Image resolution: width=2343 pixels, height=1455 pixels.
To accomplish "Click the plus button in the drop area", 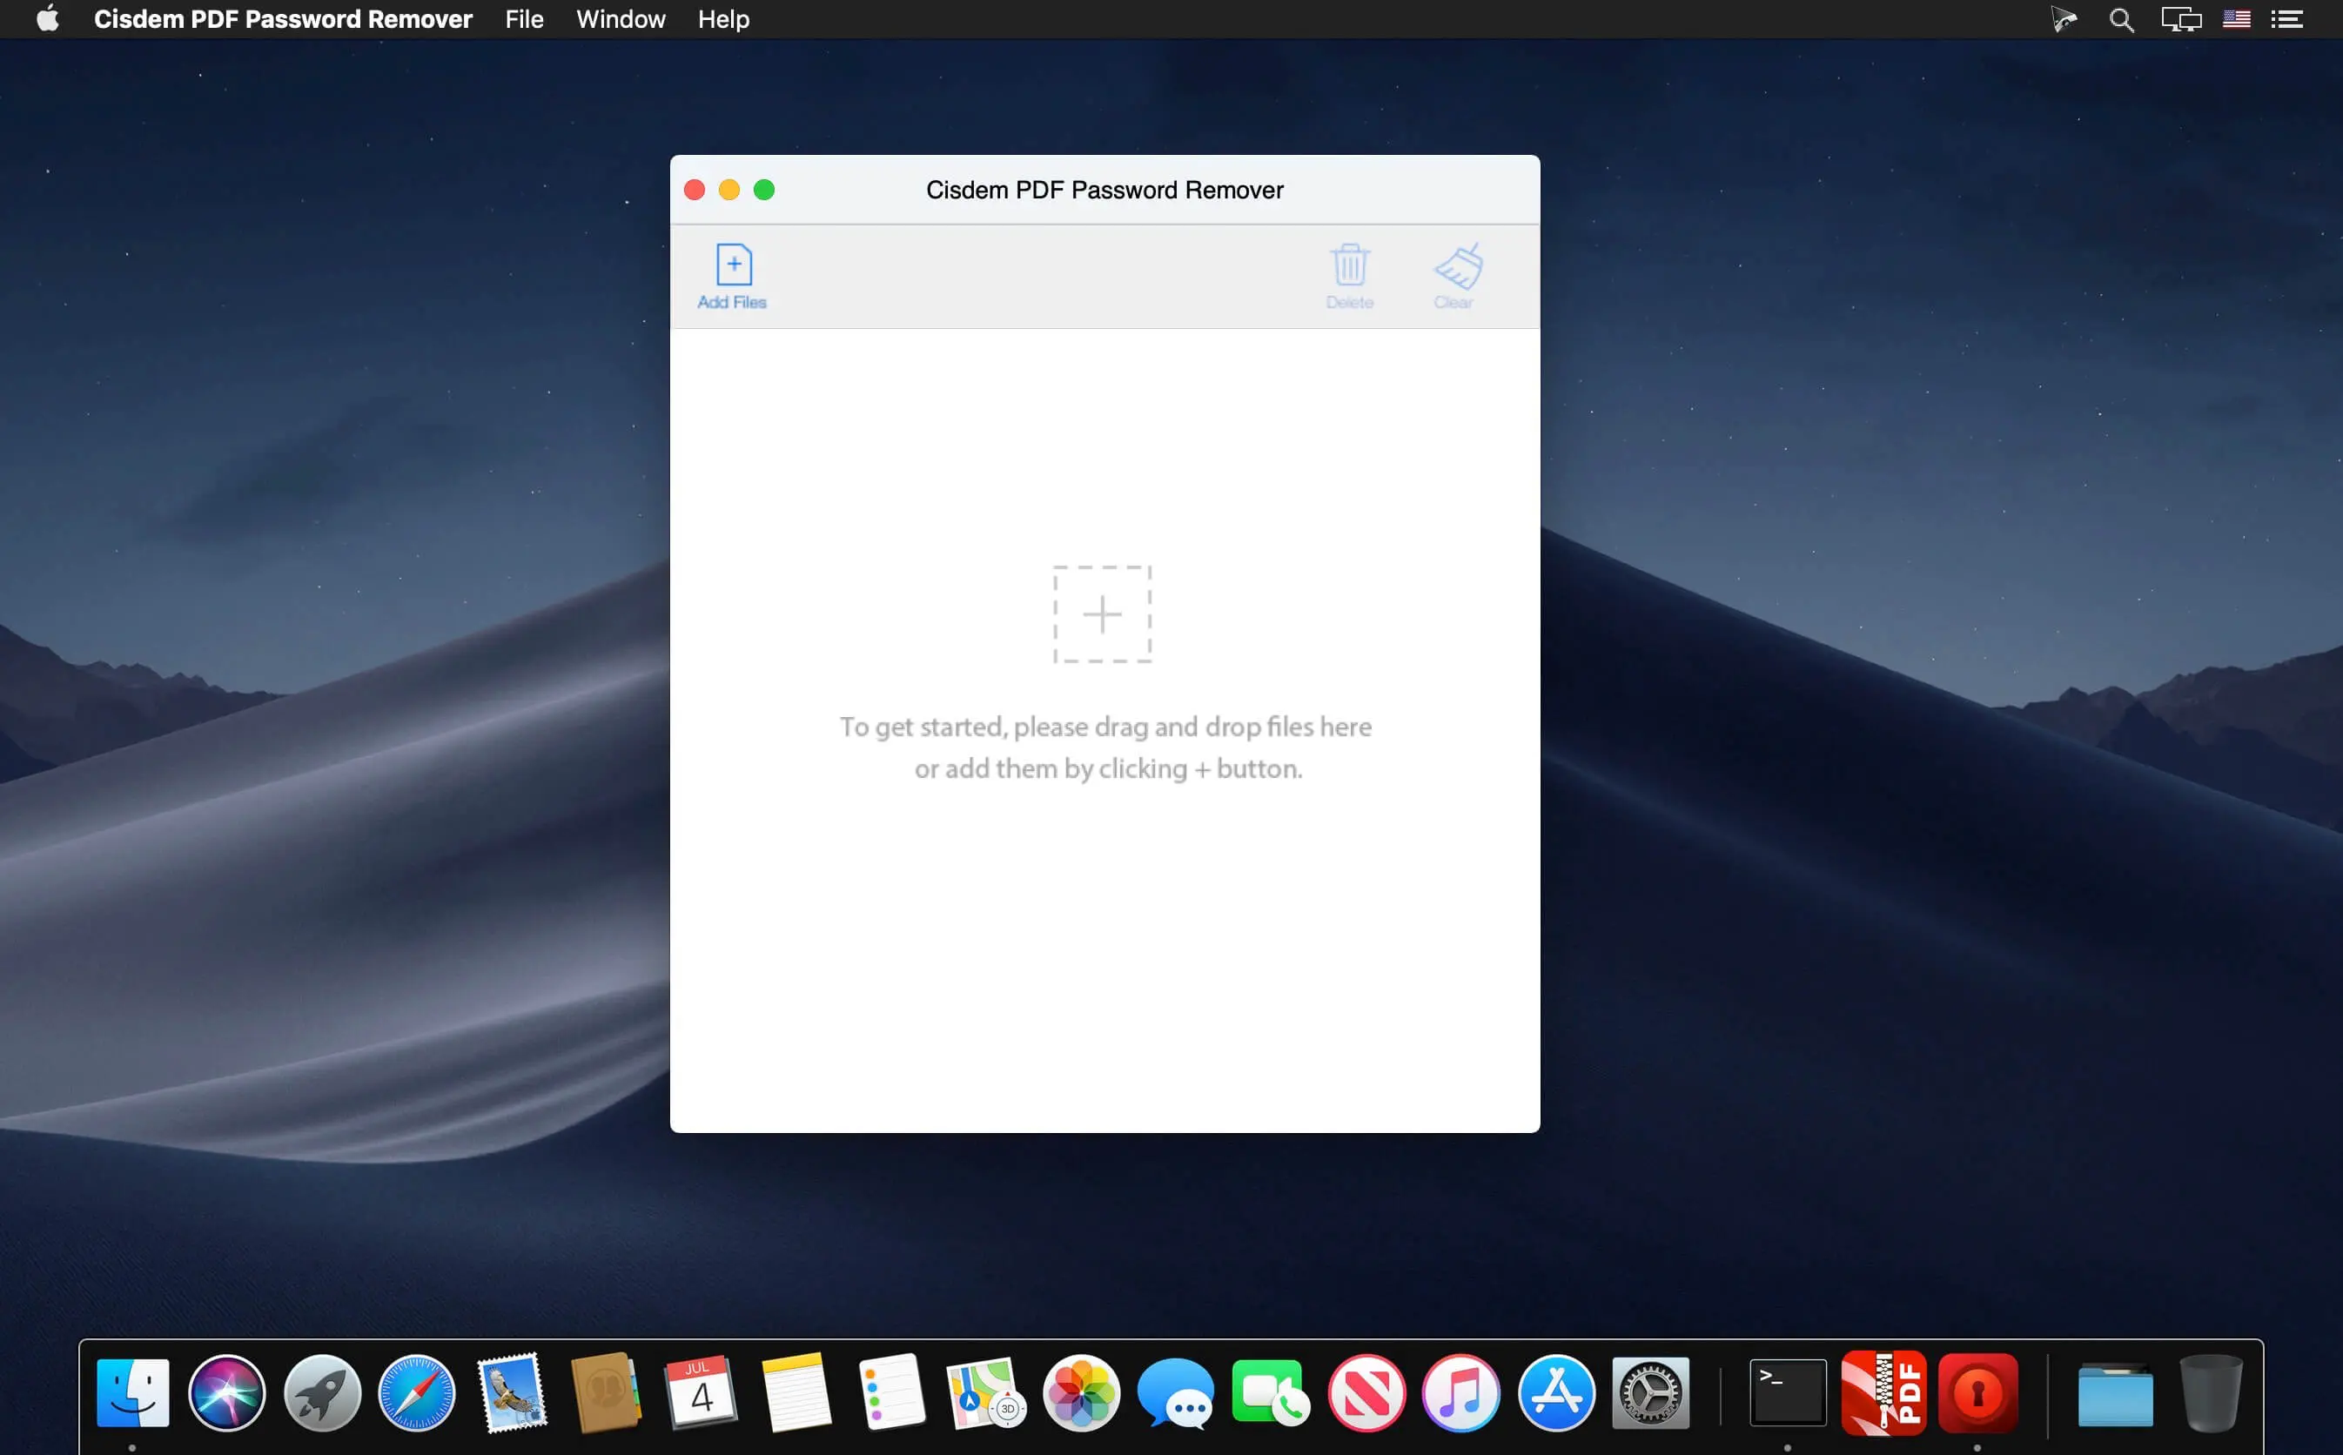I will pos(1103,614).
